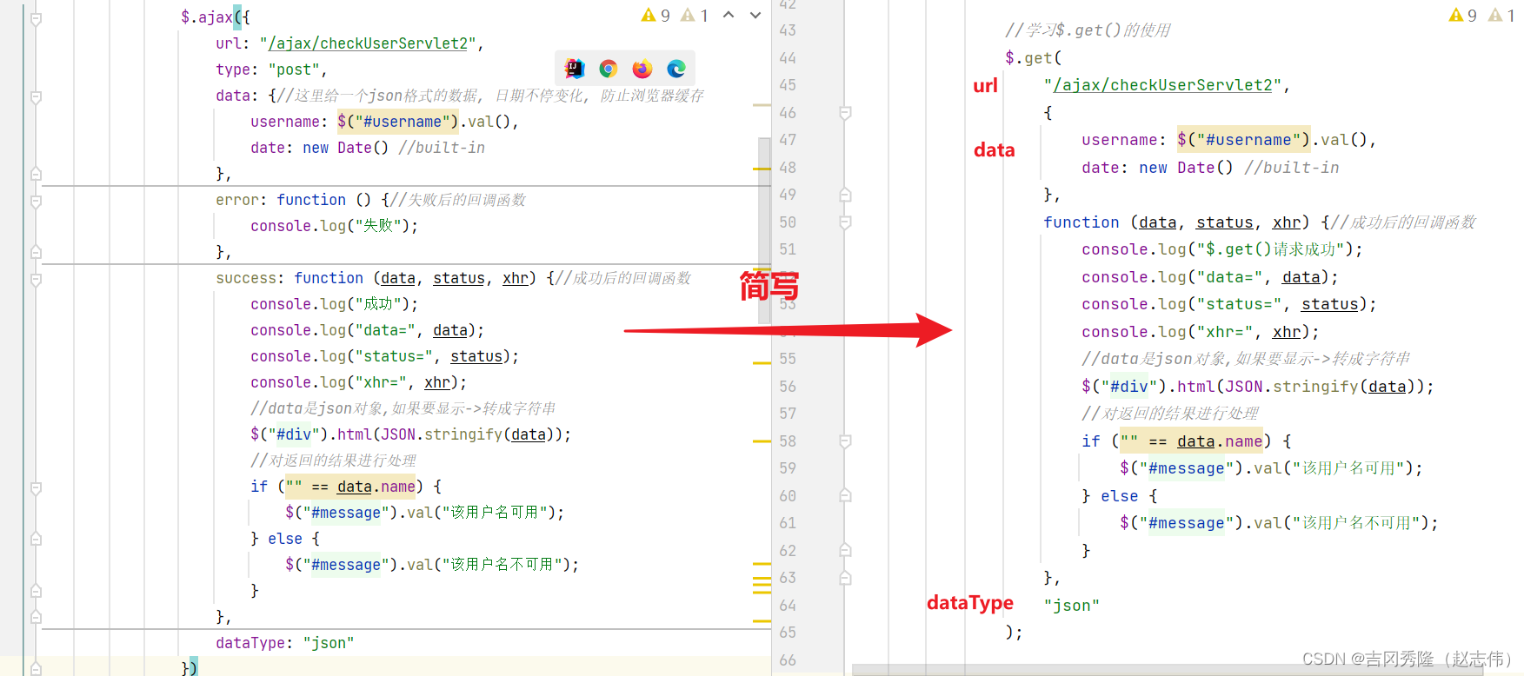Collapse the fold marker on line 60
This screenshot has width=1524, height=676.
(x=845, y=496)
